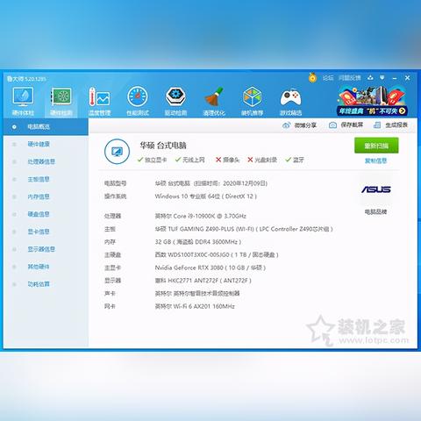421x421 pixels.
Task: Open the 硬件体检 hardware checkup section
Action: (x=23, y=101)
